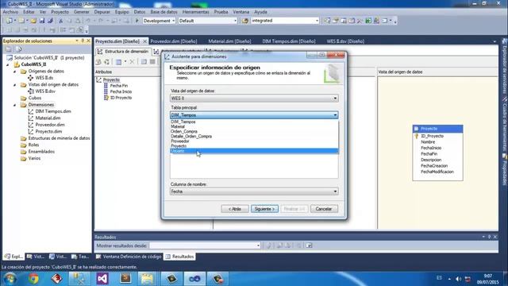This screenshot has height=286, width=508.
Task: Switch to DIM Tiempos.dim [Diseño] tab
Action: click(289, 41)
